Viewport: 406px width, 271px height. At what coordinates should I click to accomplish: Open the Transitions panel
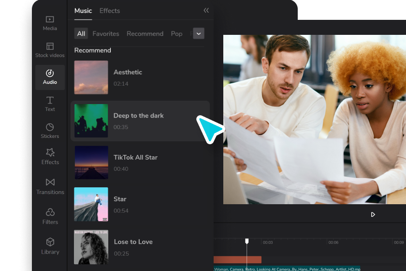[50, 186]
